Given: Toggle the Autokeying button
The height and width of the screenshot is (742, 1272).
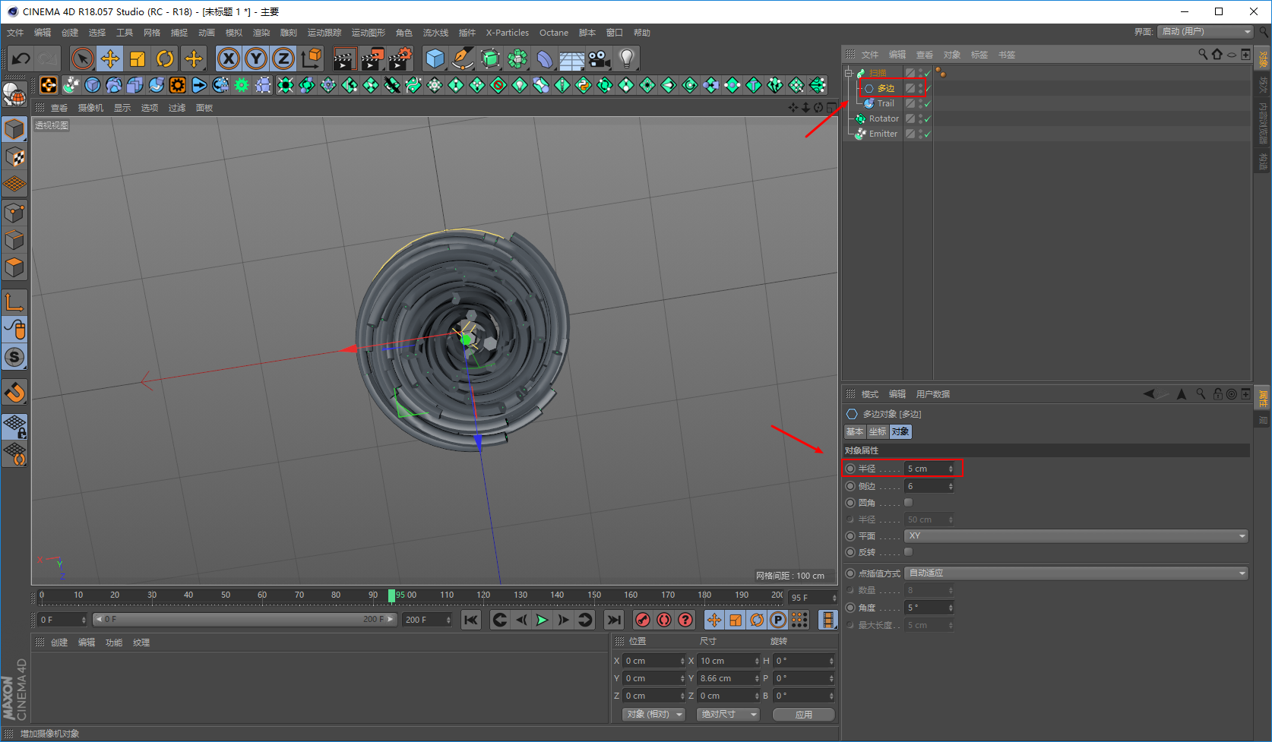Looking at the screenshot, I should [664, 620].
